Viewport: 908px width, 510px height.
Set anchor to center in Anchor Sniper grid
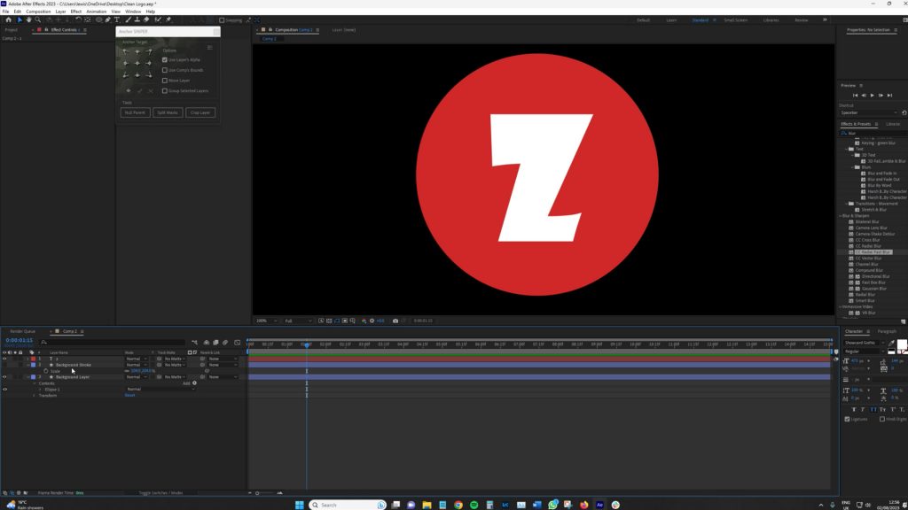137,63
